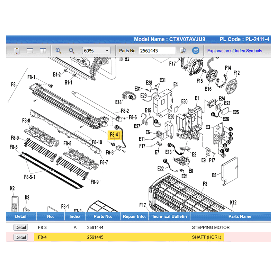
Task: Open the Explanation of Index Symbols link
Action: [234, 51]
